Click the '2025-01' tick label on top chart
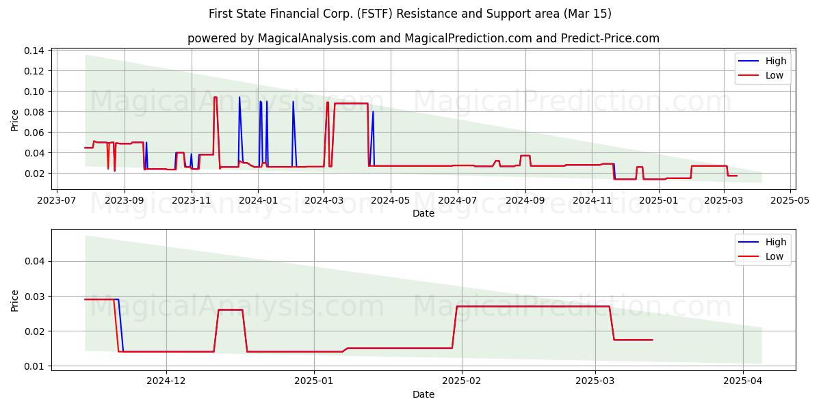The height and width of the screenshot is (410, 821). 659,201
